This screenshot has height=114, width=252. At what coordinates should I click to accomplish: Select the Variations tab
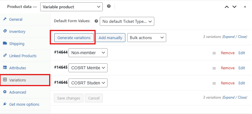coord(25,80)
